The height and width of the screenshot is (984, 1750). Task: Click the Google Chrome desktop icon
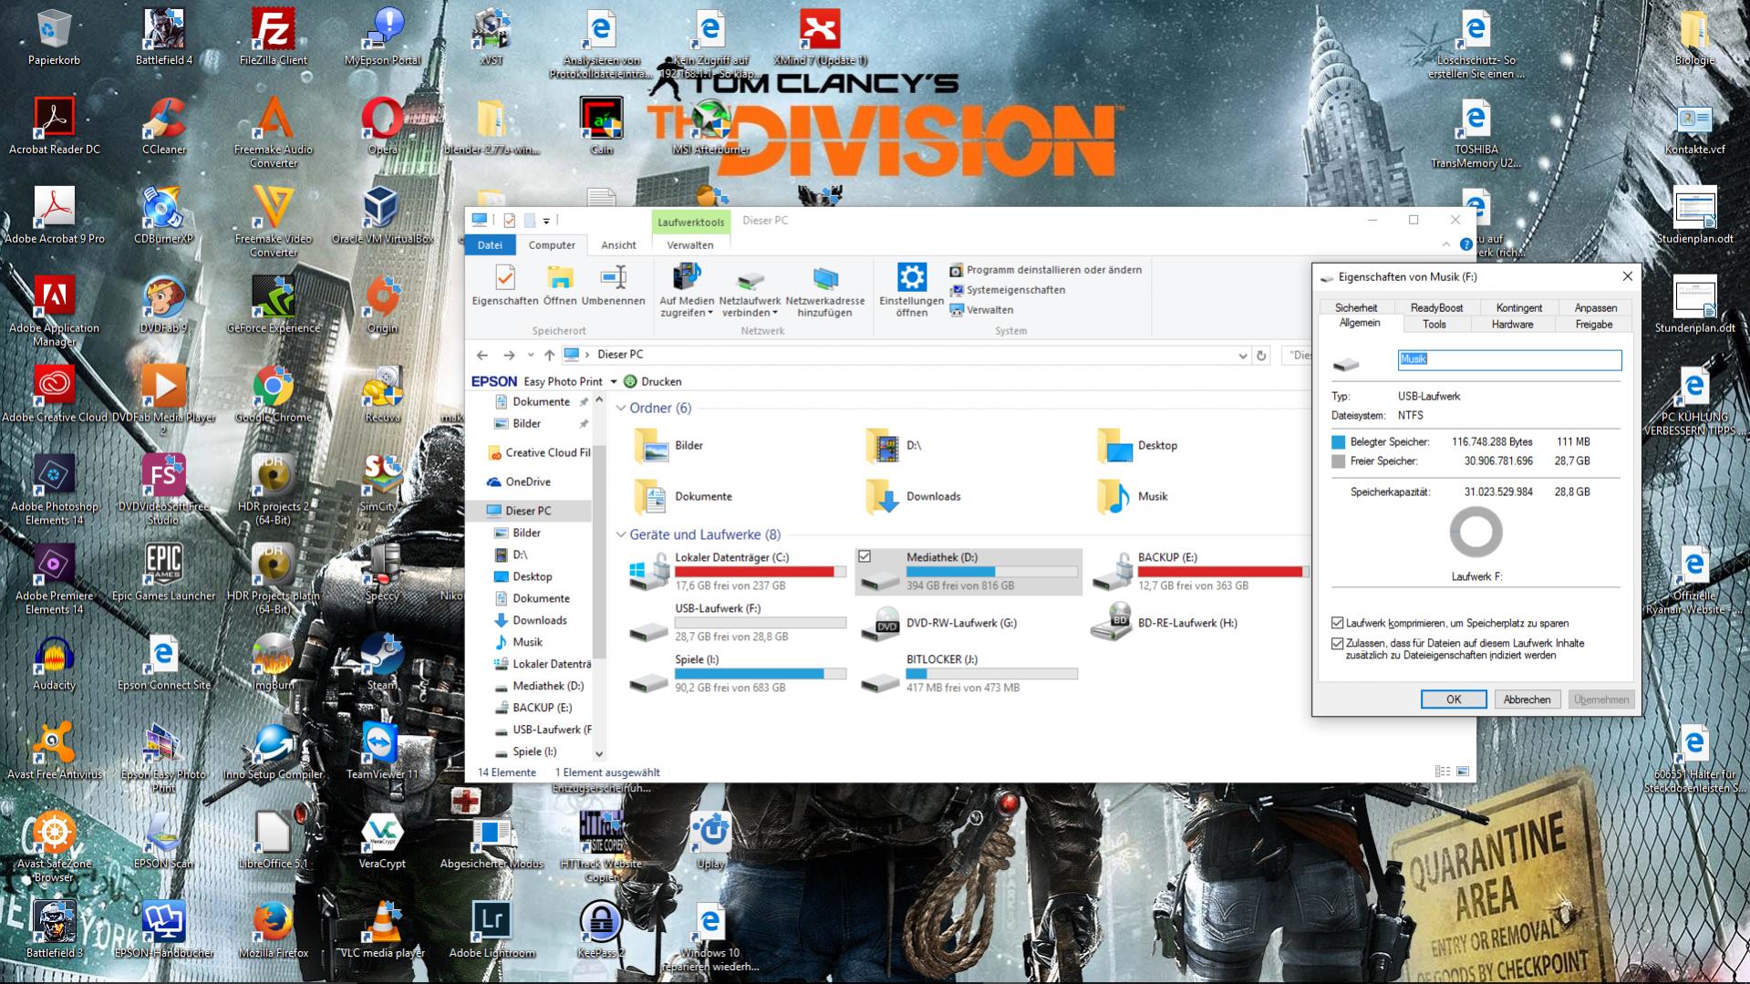click(274, 395)
